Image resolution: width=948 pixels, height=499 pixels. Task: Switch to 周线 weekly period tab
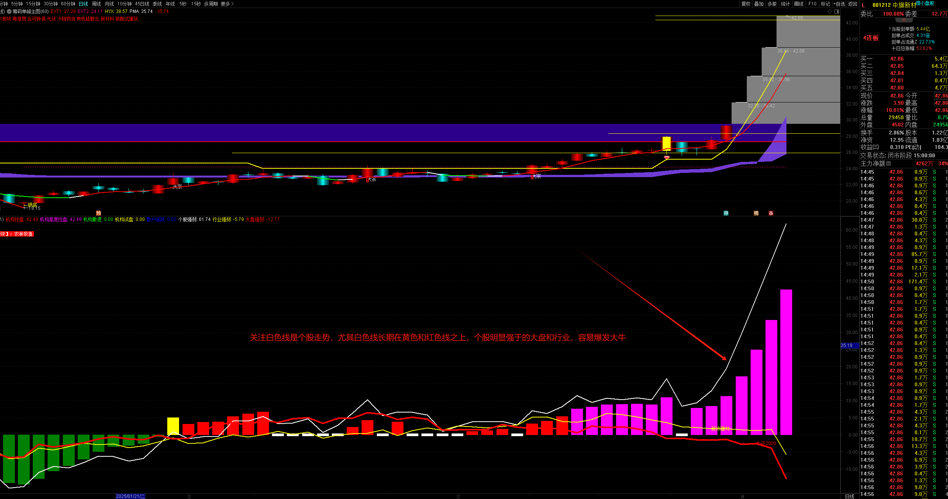[96, 4]
